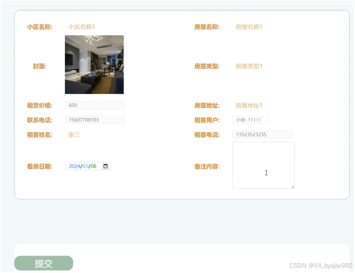Viewport: 355px width, 273px height.
Task: Click the text 房屋地址1
Action: (x=249, y=105)
